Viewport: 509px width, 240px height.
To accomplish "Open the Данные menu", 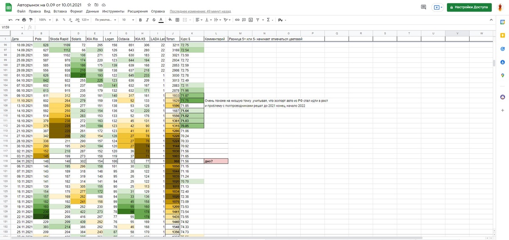I will point(92,11).
